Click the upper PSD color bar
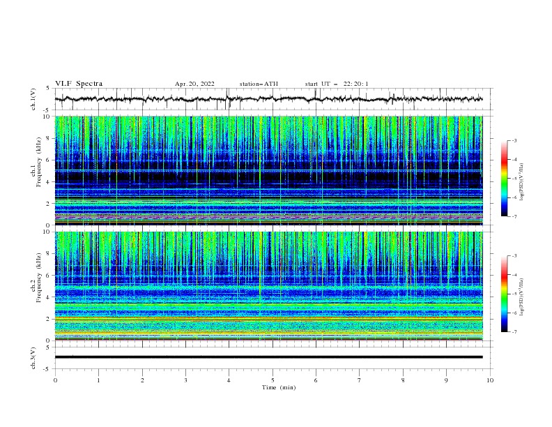The width and height of the screenshot is (552, 427). [x=505, y=178]
